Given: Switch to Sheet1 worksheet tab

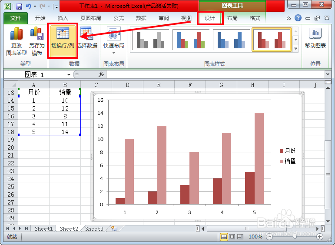Looking at the screenshot, I should pos(43,229).
